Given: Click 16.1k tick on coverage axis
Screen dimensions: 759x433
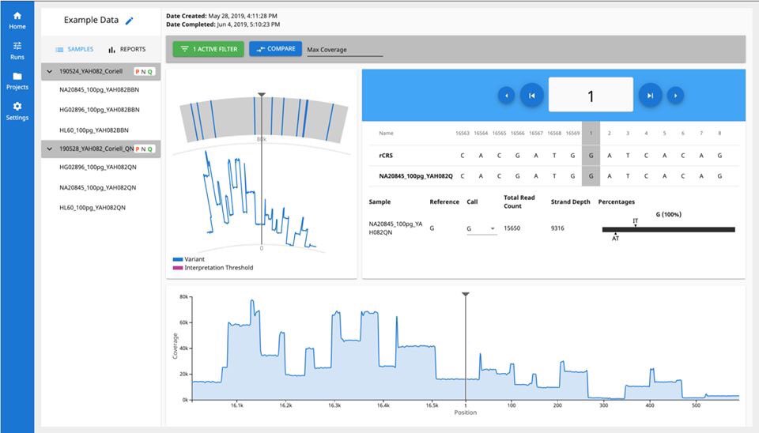Looking at the screenshot, I should point(237,405).
